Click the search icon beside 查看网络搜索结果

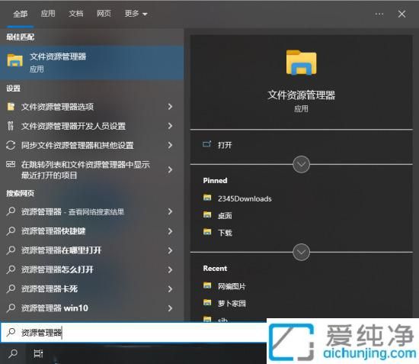click(11, 211)
